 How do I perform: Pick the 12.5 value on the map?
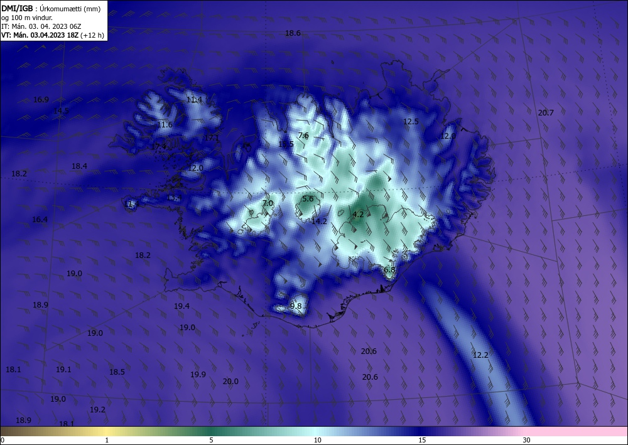coord(411,122)
